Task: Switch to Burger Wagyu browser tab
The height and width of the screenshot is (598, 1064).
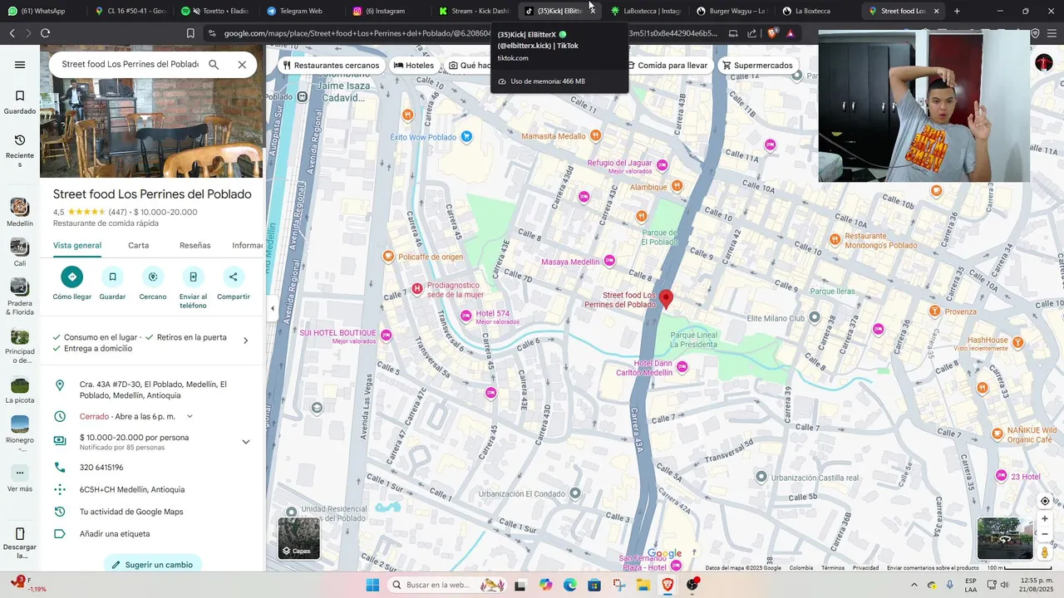Action: click(731, 11)
